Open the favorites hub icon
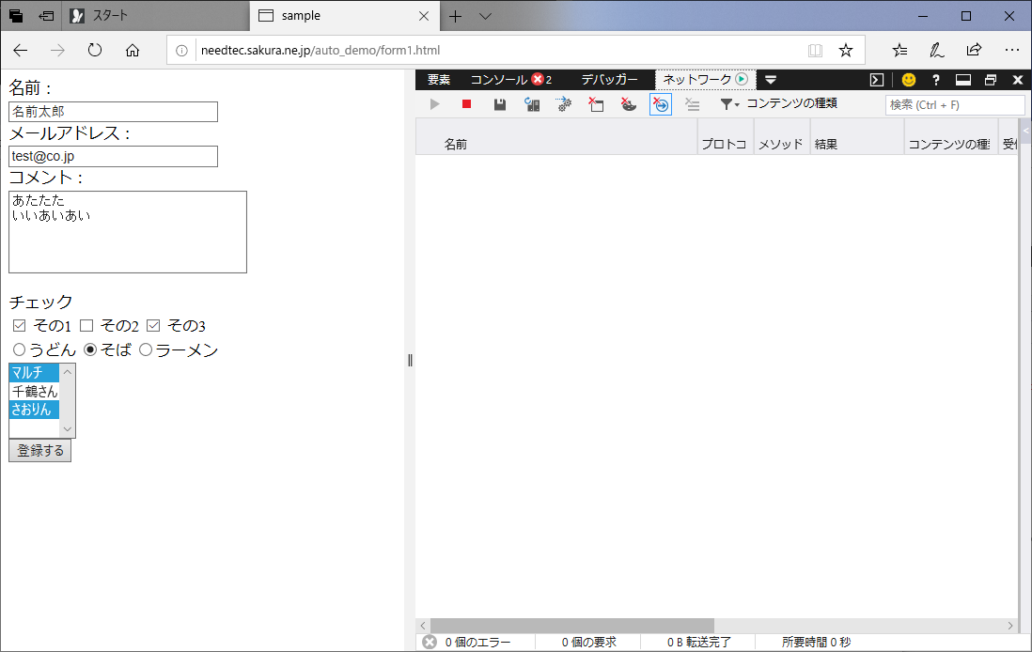1032x652 pixels. [899, 50]
